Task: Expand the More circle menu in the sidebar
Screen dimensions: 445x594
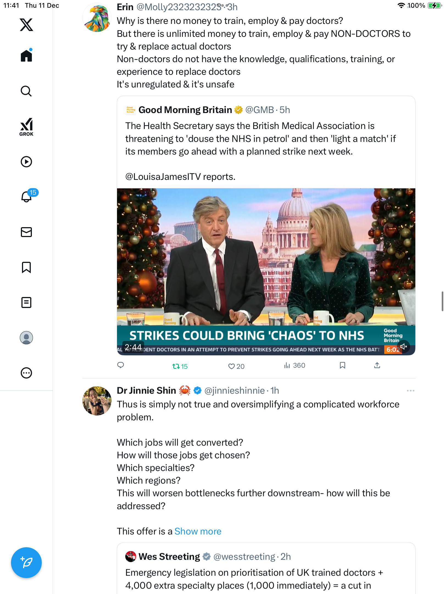Action: point(26,373)
